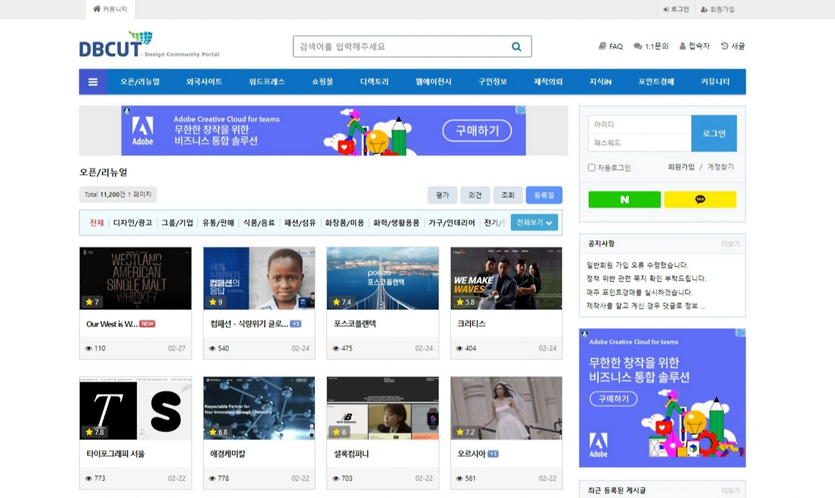Click 구매하기 on the sidebar Adobe ad

pos(613,398)
